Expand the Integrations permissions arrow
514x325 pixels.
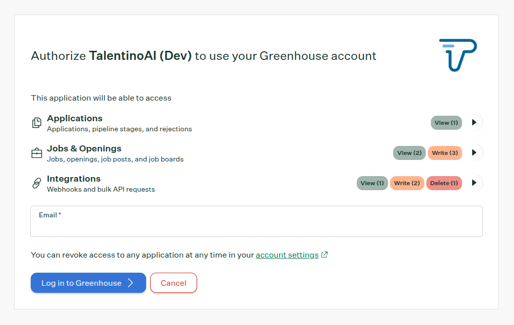(474, 183)
